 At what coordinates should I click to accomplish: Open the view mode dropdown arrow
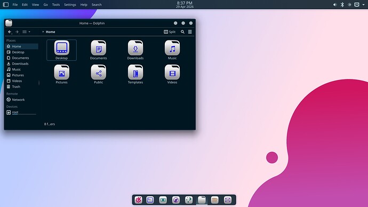pos(29,32)
